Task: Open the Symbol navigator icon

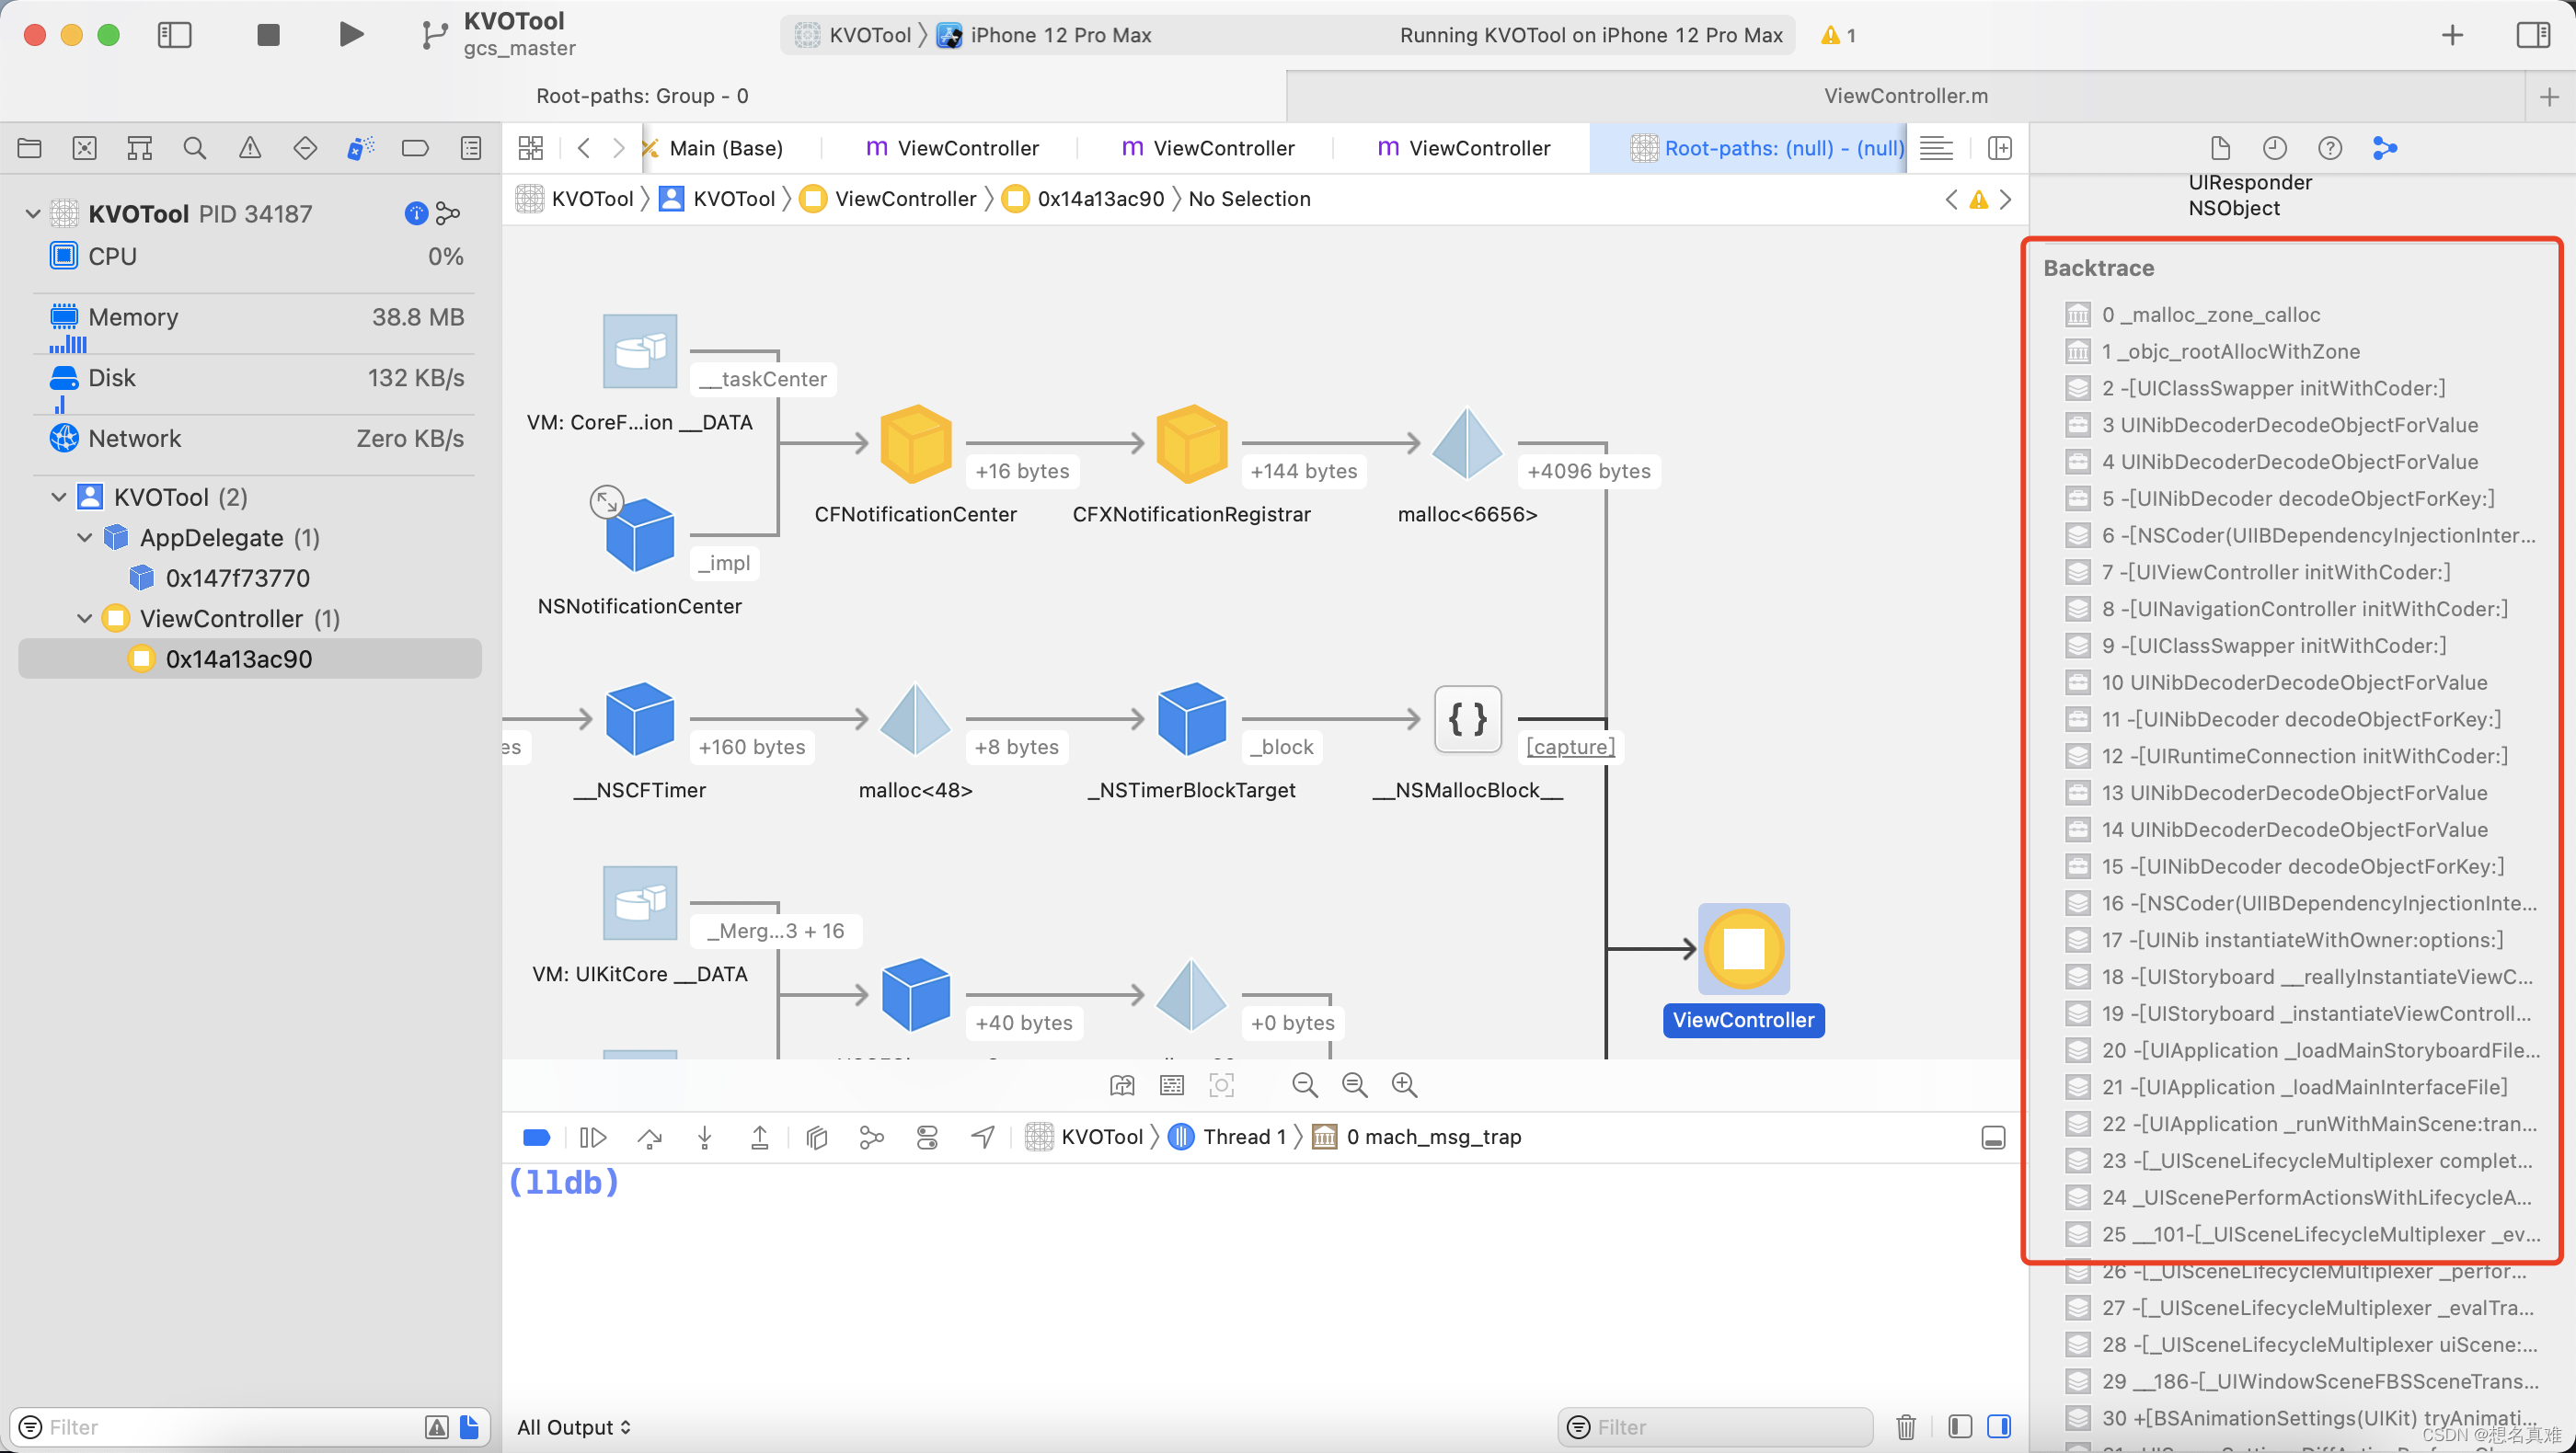Action: (x=140, y=149)
